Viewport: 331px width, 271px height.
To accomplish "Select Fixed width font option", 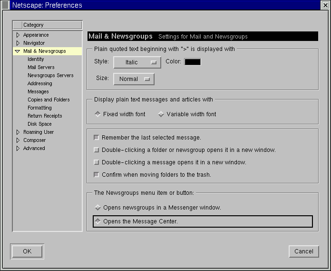I will (97, 114).
